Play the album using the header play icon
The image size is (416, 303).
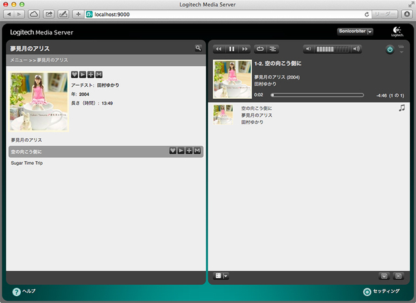pos(83,75)
